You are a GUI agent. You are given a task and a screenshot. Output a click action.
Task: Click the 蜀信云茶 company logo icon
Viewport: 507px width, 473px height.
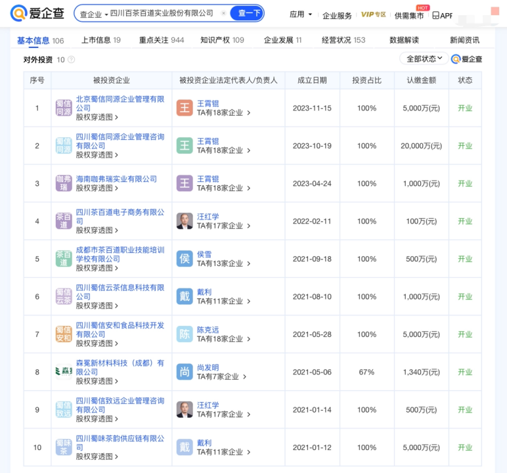(x=64, y=296)
